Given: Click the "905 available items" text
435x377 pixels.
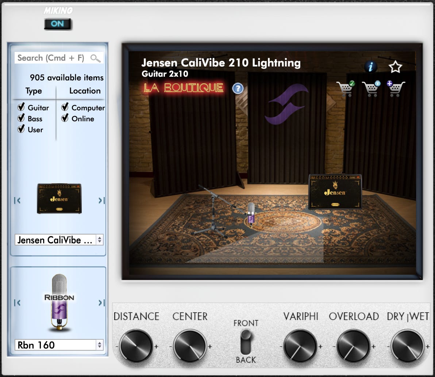Looking at the screenshot, I should pos(66,77).
